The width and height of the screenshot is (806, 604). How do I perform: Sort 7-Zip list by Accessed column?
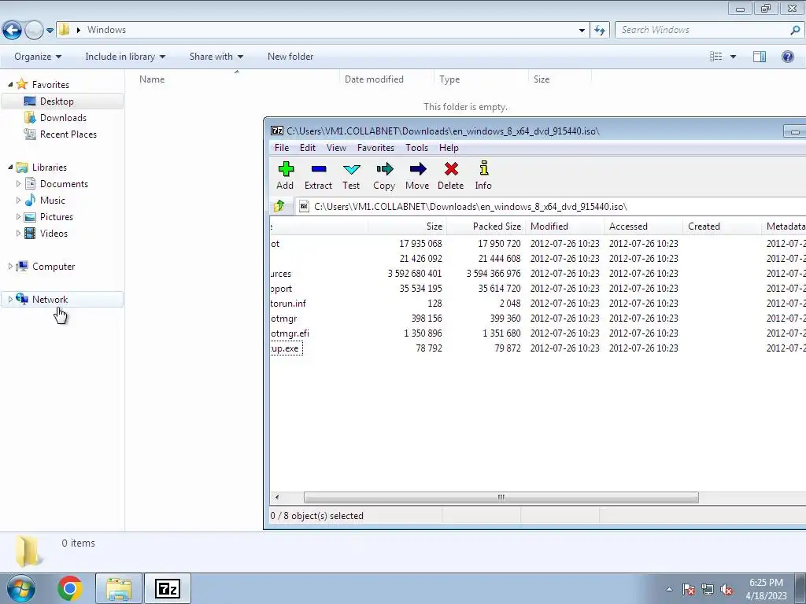643,226
